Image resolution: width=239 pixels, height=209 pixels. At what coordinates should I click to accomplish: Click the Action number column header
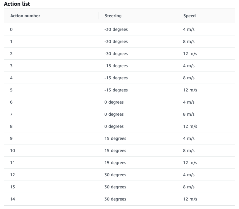click(x=25, y=16)
